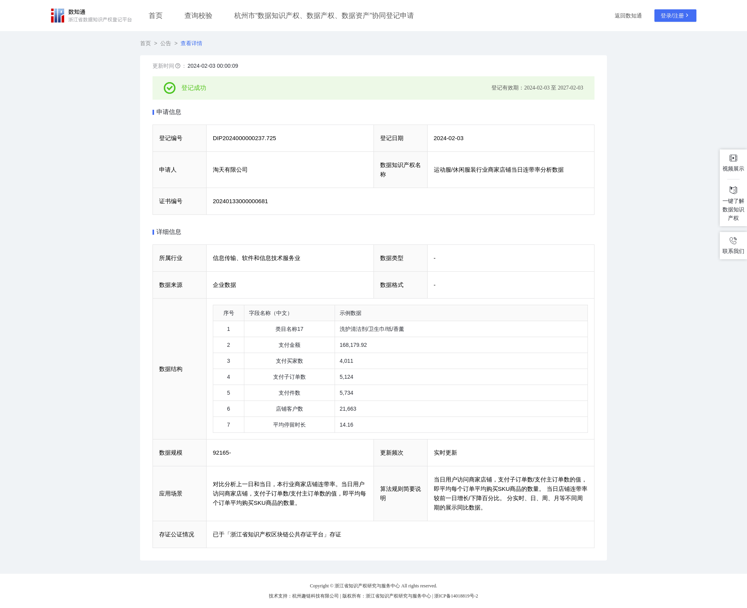This screenshot has height=608, width=747.
Task: Click the 支付件数 field cell
Action: point(289,393)
